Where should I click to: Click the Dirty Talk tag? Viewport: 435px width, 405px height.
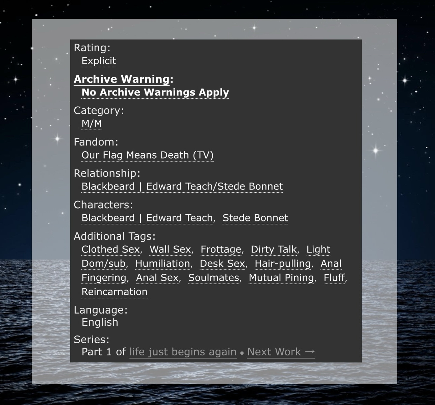coord(274,249)
